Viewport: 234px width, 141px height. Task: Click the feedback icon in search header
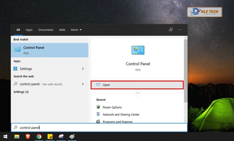tap(171, 30)
